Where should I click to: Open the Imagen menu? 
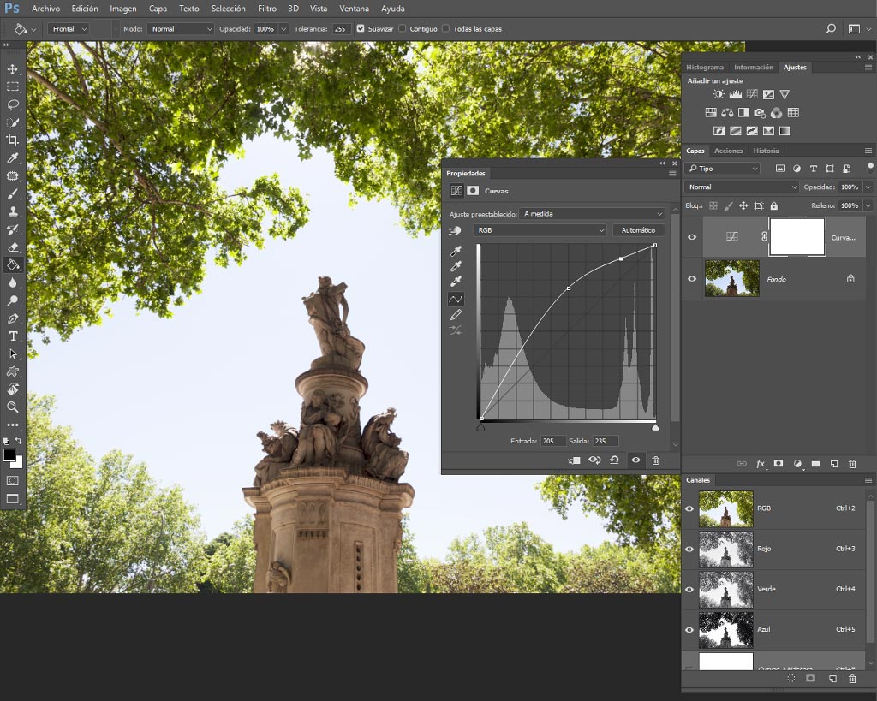[123, 9]
